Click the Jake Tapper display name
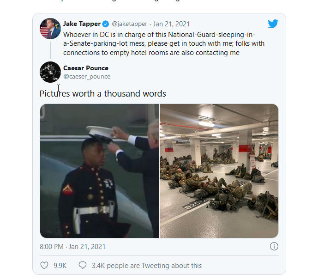 pos(82,24)
